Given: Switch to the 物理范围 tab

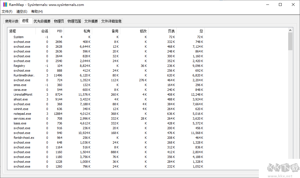Looking at the screenshot, I should click(74, 21).
